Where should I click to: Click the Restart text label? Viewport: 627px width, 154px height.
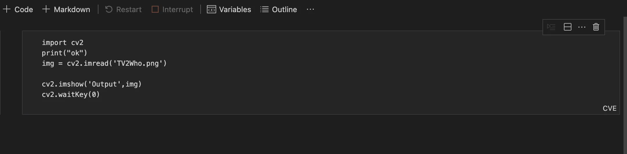[x=129, y=10]
